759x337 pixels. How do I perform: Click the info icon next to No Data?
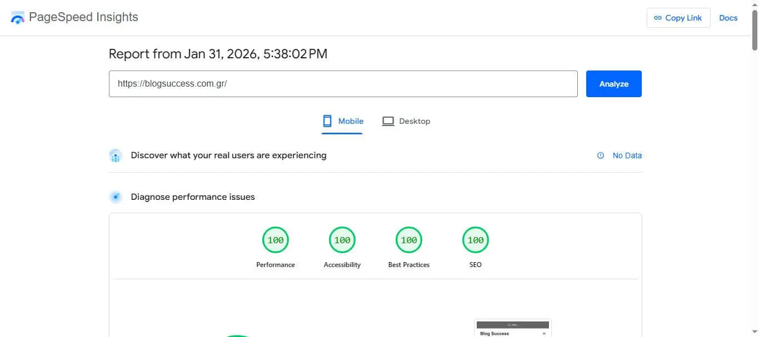(x=600, y=155)
